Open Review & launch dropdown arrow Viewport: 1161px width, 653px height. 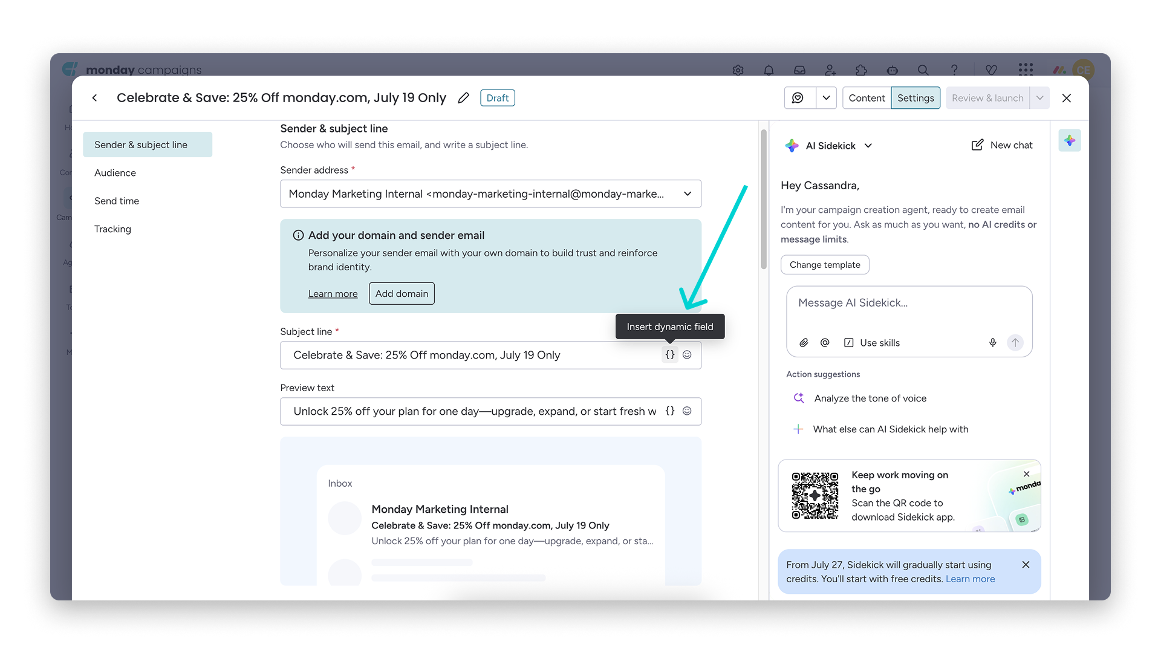(1039, 98)
